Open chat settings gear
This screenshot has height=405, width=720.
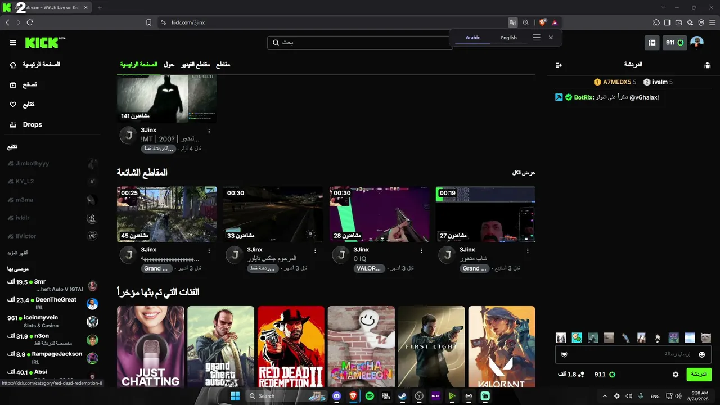(x=676, y=375)
